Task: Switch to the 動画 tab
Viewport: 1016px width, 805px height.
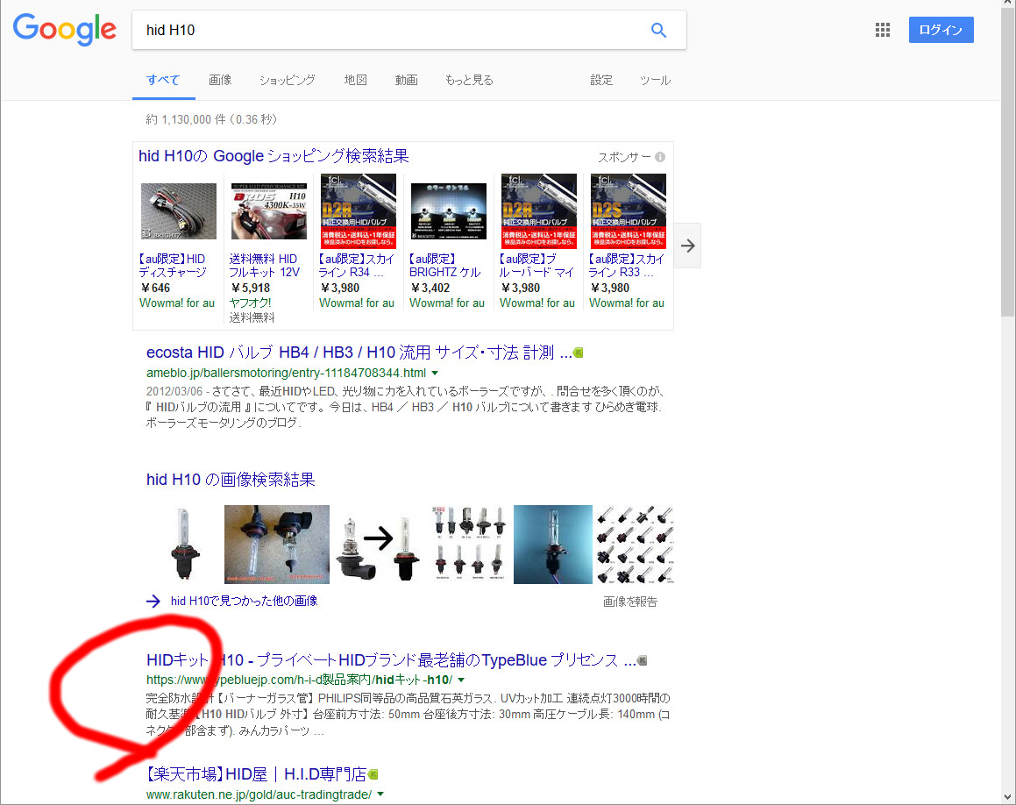Action: click(x=406, y=80)
